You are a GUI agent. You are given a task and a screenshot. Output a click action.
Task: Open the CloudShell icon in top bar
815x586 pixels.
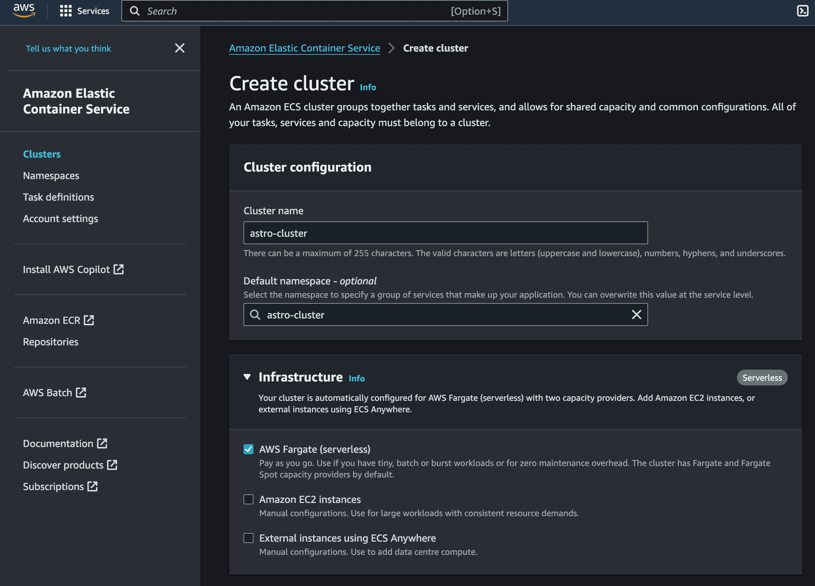pyautogui.click(x=802, y=11)
